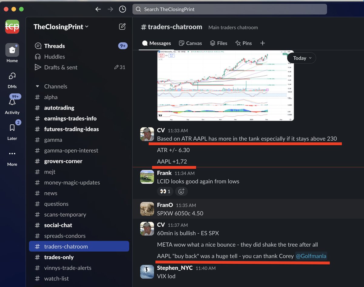
Task: Click Frank's avatar picture
Action: [x=147, y=177]
